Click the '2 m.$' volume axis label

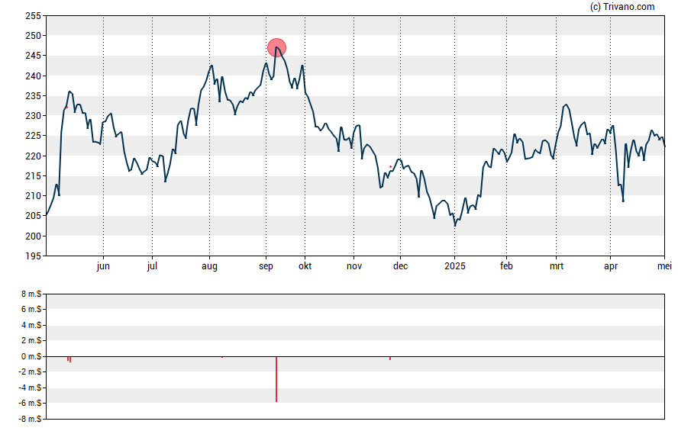[x=31, y=340]
